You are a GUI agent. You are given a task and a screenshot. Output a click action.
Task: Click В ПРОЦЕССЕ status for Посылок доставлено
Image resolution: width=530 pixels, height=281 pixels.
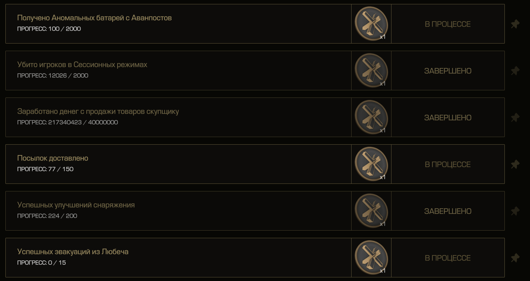tap(448, 164)
